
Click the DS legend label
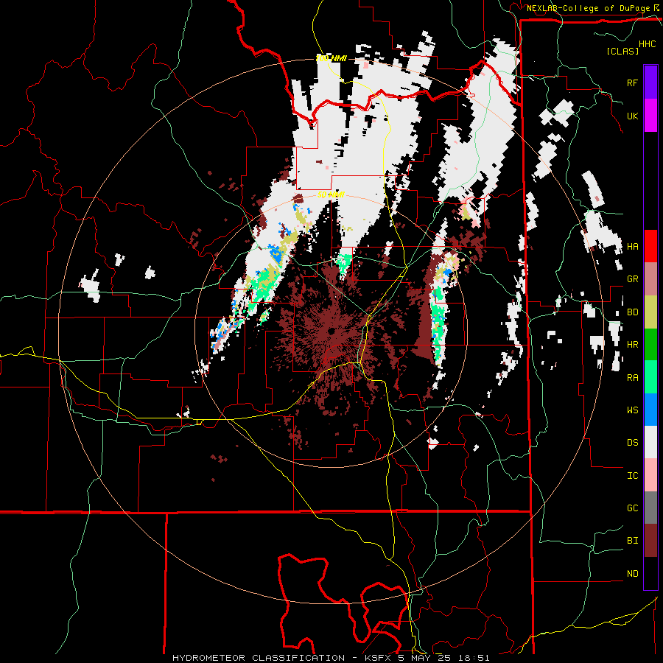tap(632, 443)
